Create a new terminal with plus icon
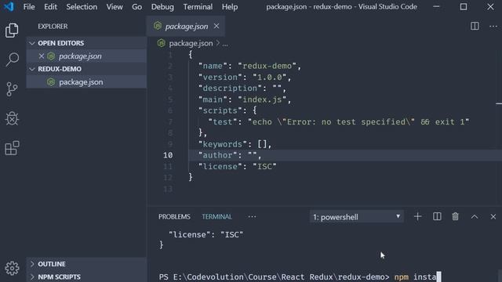The height and width of the screenshot is (282, 502). coord(417,216)
